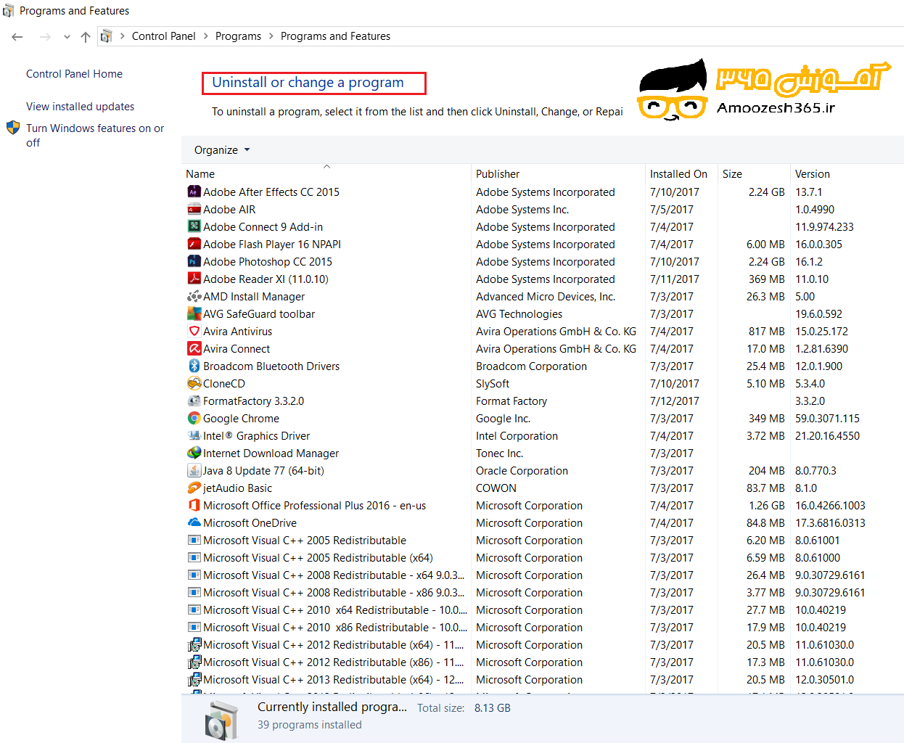
Task: Click the Internet Download Manager icon
Action: pyautogui.click(x=194, y=453)
